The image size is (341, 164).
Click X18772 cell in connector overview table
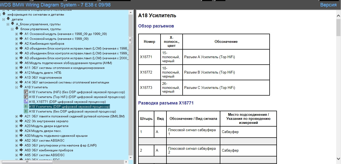pos(149,72)
